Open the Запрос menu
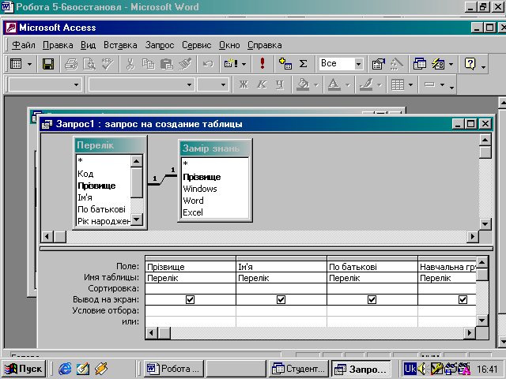Viewport: 506px width, 379px height. (160, 45)
